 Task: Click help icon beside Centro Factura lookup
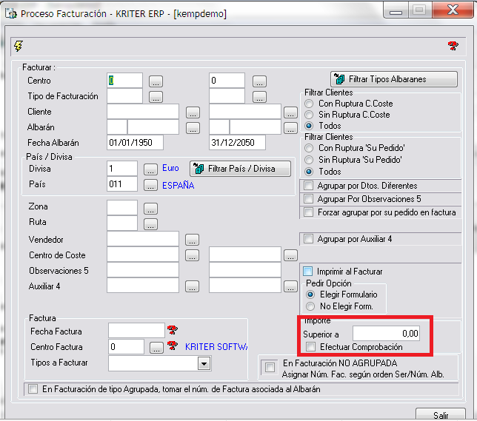[x=173, y=346]
